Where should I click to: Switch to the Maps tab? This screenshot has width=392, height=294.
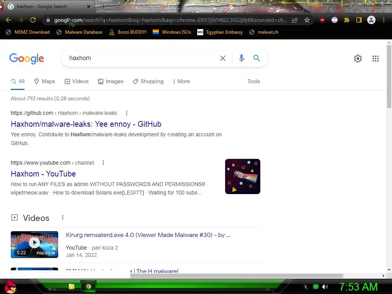pos(44,82)
